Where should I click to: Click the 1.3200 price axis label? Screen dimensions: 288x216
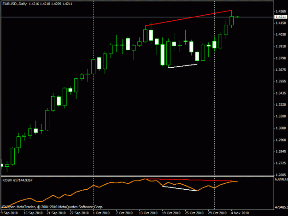point(281,117)
